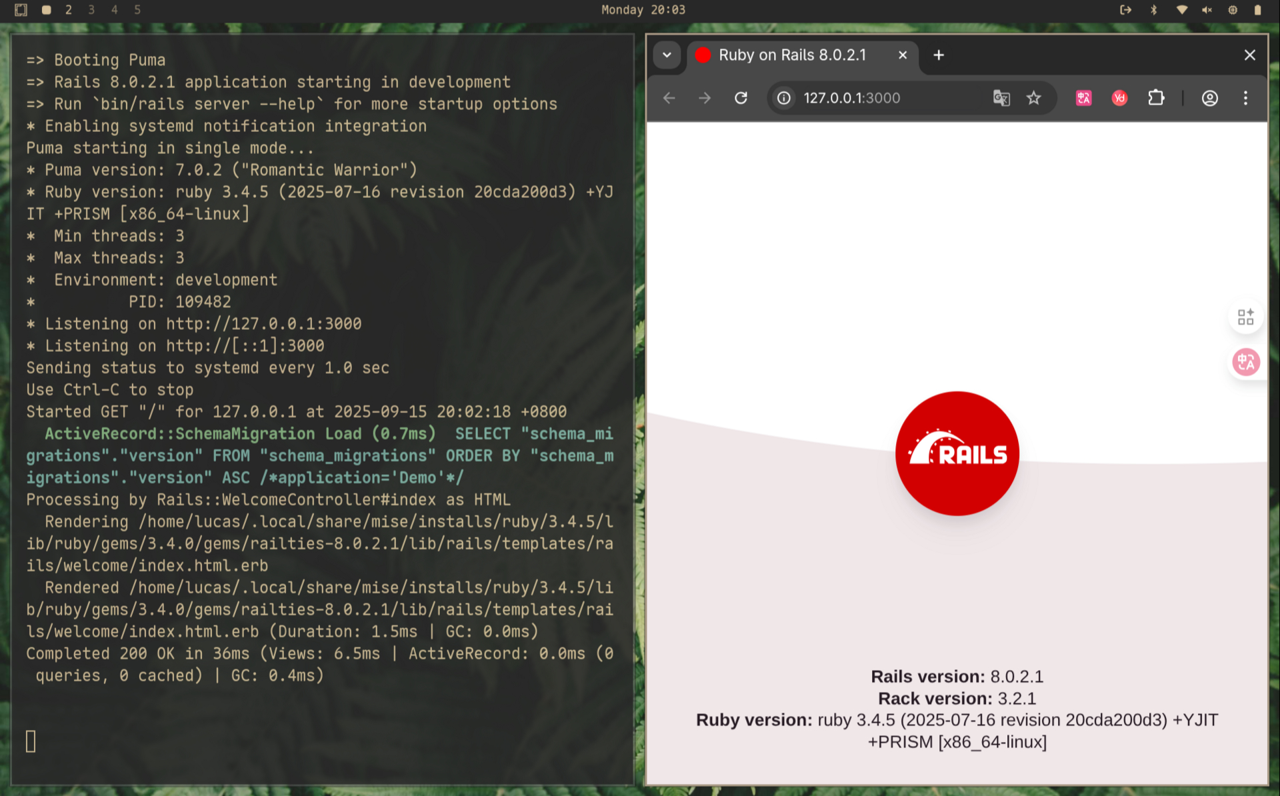Click the red Yd extension icon
Screen dimensions: 1280x796
[x=1119, y=98]
